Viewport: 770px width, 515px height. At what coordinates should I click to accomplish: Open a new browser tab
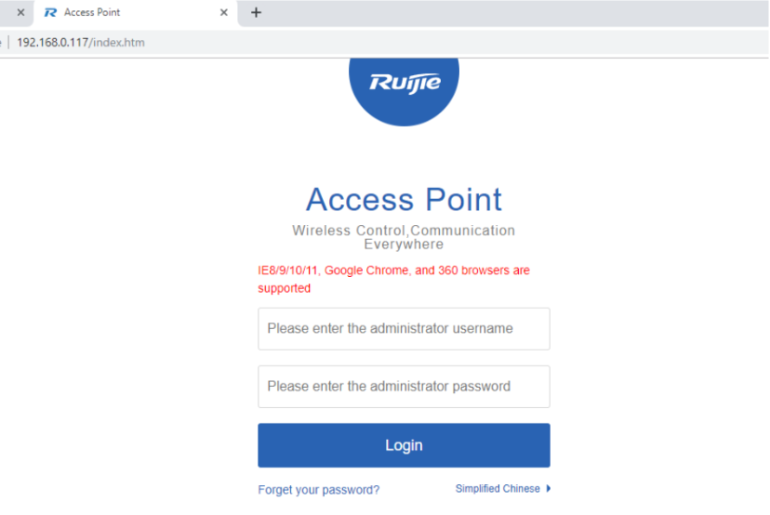coord(257,13)
